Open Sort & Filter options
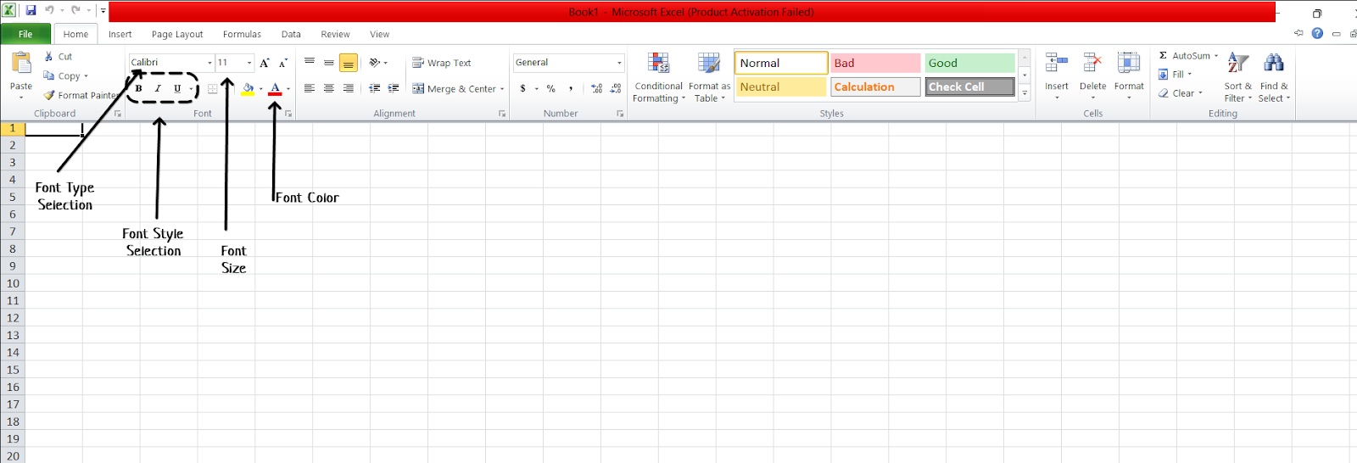 (x=1238, y=77)
